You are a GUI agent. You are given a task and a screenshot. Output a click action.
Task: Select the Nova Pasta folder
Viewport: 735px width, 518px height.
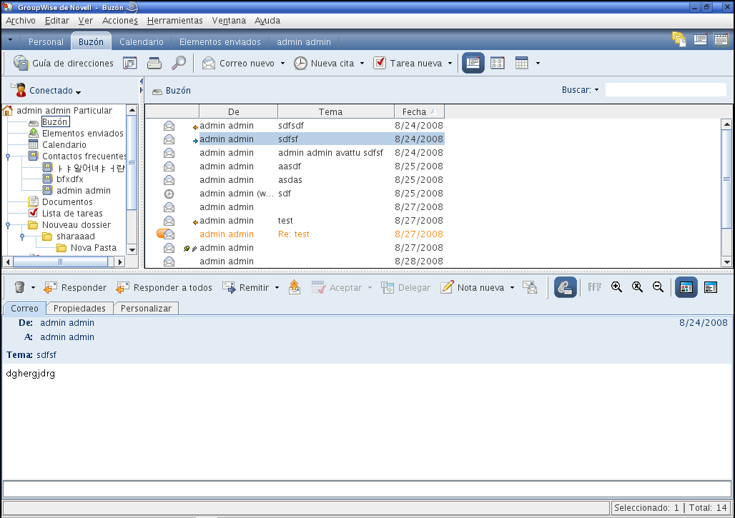pos(93,248)
